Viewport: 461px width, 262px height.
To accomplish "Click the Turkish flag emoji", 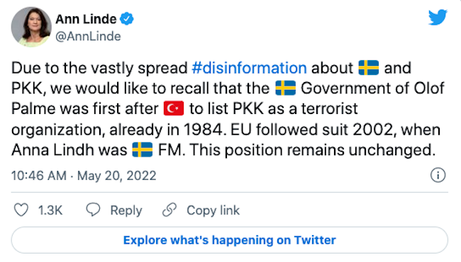I will (x=174, y=108).
